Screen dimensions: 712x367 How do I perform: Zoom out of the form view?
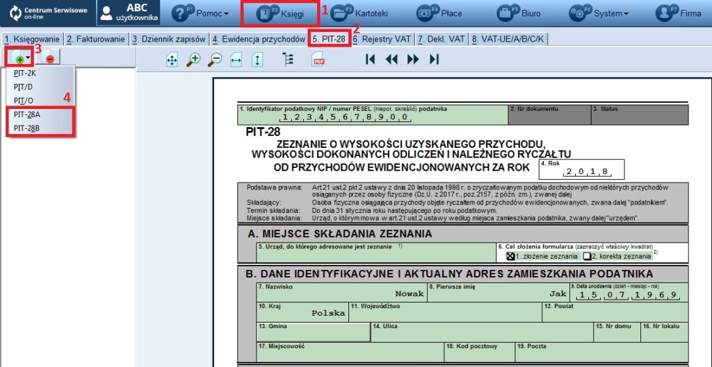[215, 60]
